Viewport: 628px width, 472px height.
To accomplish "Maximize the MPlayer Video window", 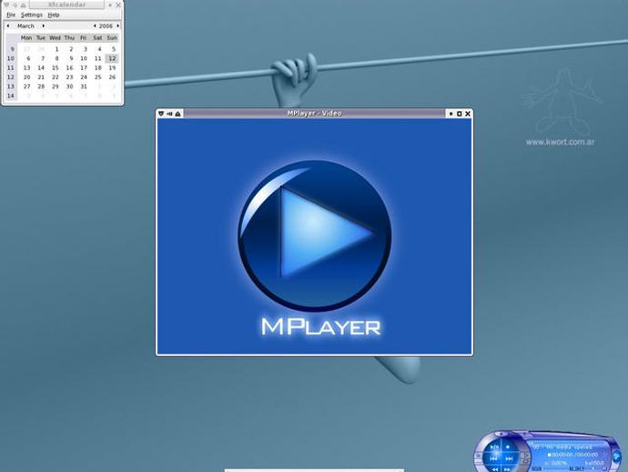I will pos(460,114).
